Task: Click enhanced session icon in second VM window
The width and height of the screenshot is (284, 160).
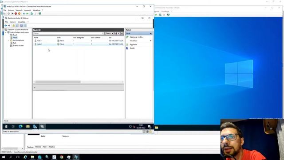Action: pyautogui.click(x=168, y=15)
